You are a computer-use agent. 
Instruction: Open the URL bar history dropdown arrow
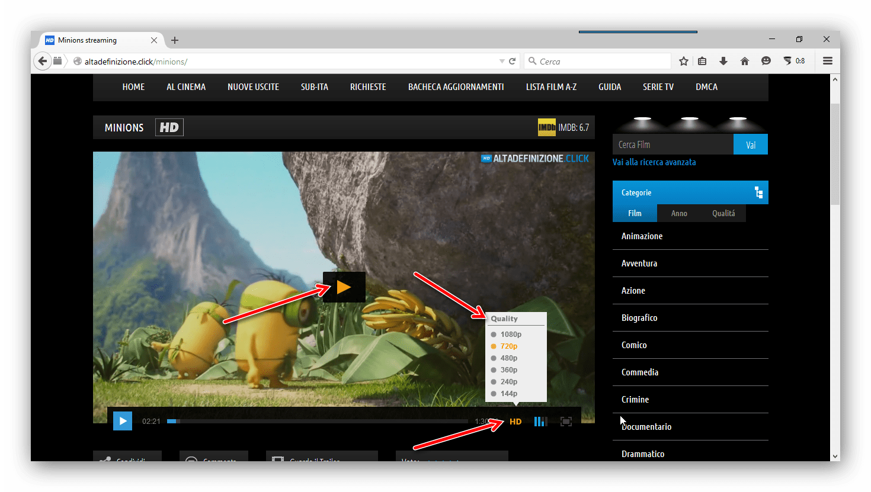(x=502, y=61)
